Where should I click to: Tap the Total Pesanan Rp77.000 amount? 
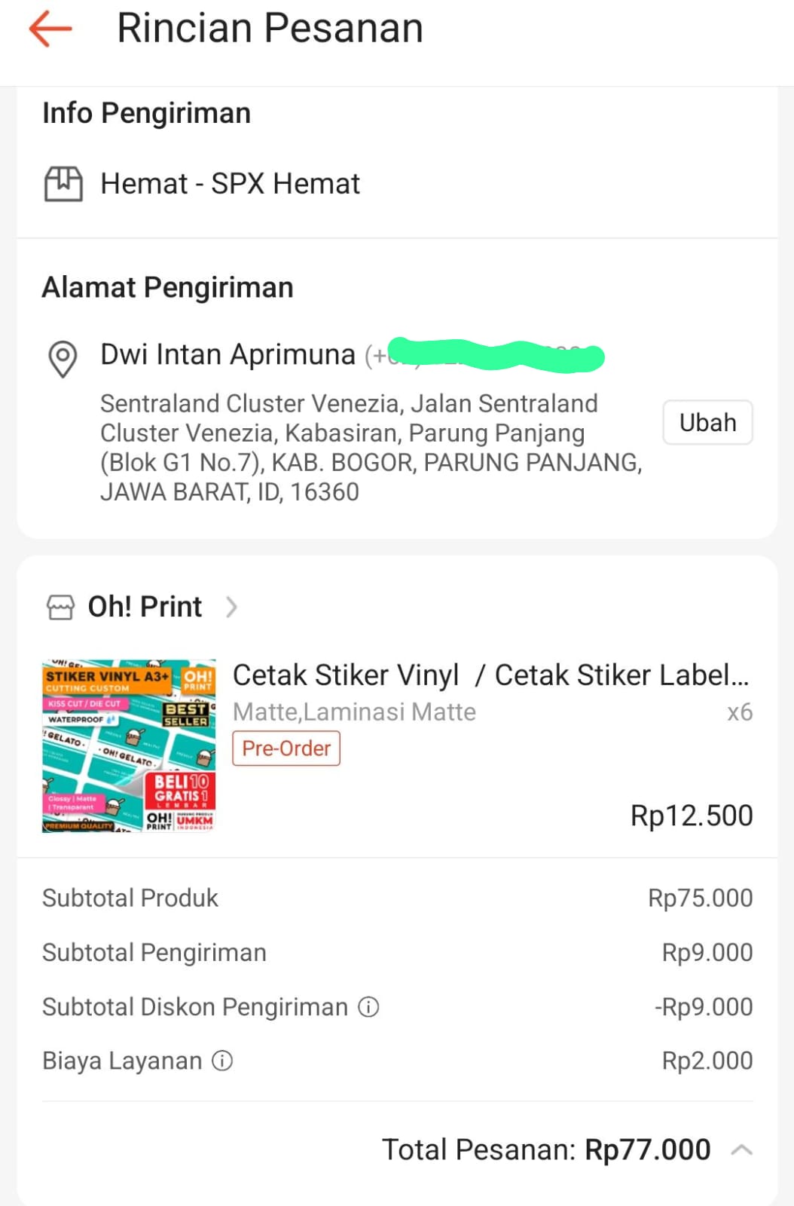tap(647, 1150)
